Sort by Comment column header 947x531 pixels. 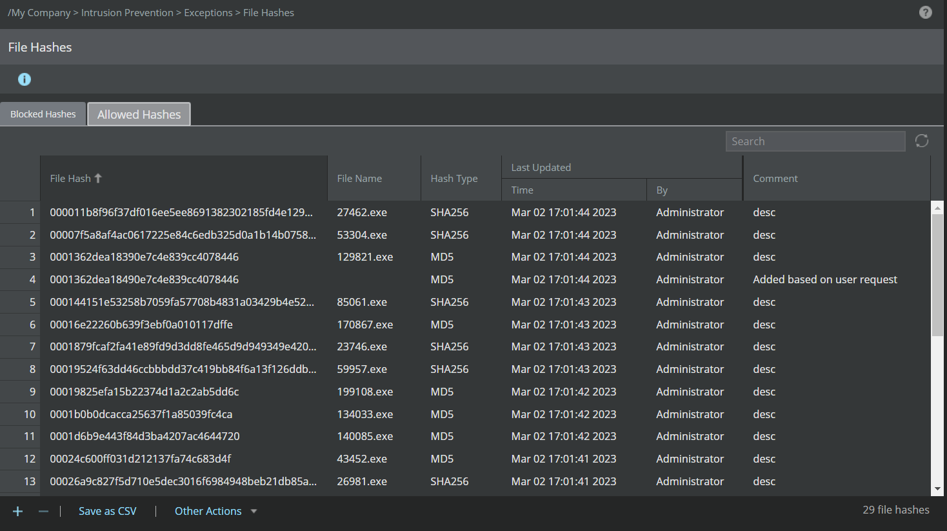pos(837,178)
